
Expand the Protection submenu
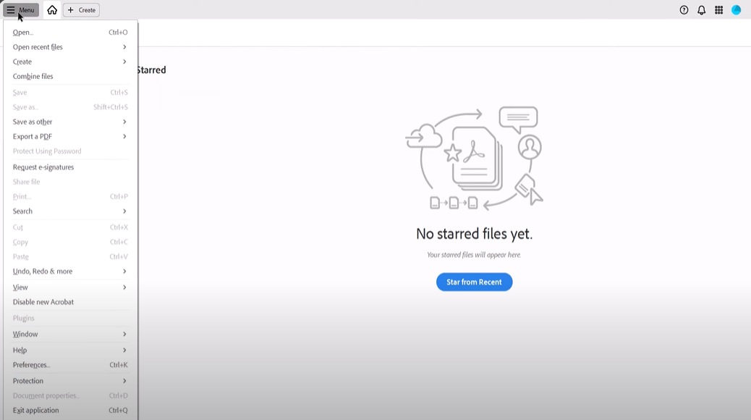click(x=70, y=381)
